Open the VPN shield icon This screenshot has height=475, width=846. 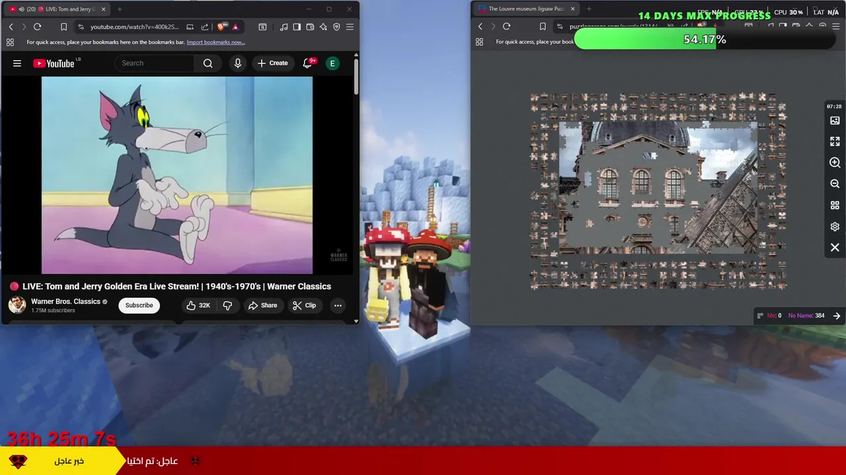pyautogui.click(x=336, y=26)
